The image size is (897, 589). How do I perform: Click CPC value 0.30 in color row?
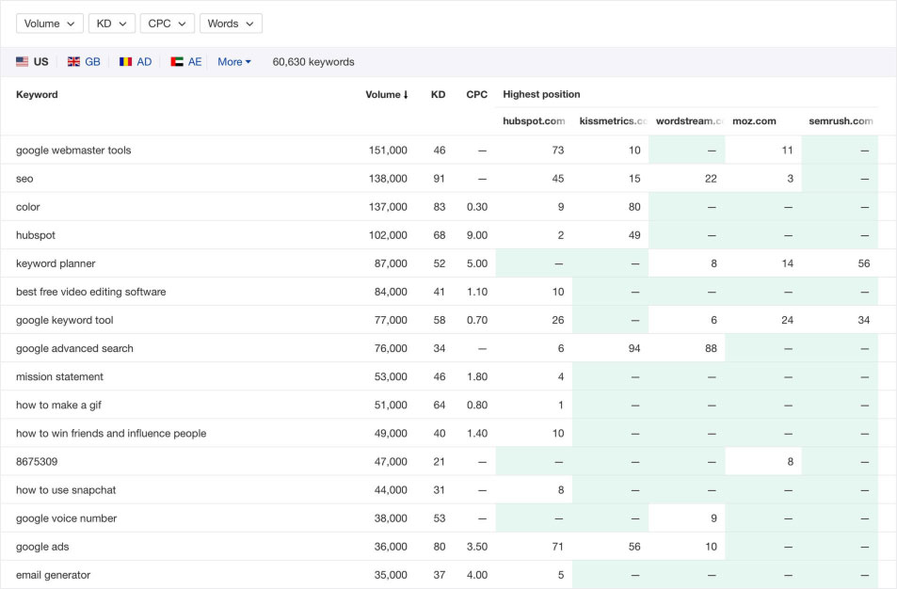[x=477, y=207]
